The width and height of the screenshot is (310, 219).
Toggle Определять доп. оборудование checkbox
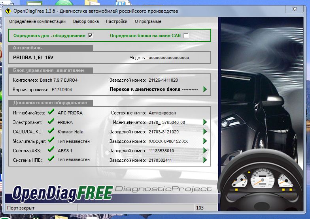[x=90, y=36]
